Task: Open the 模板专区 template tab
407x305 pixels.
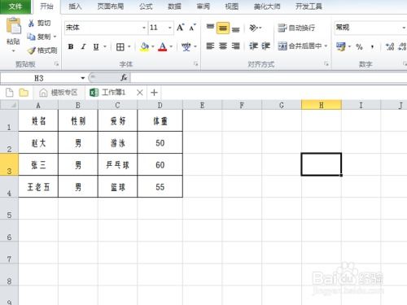Action: click(59, 93)
